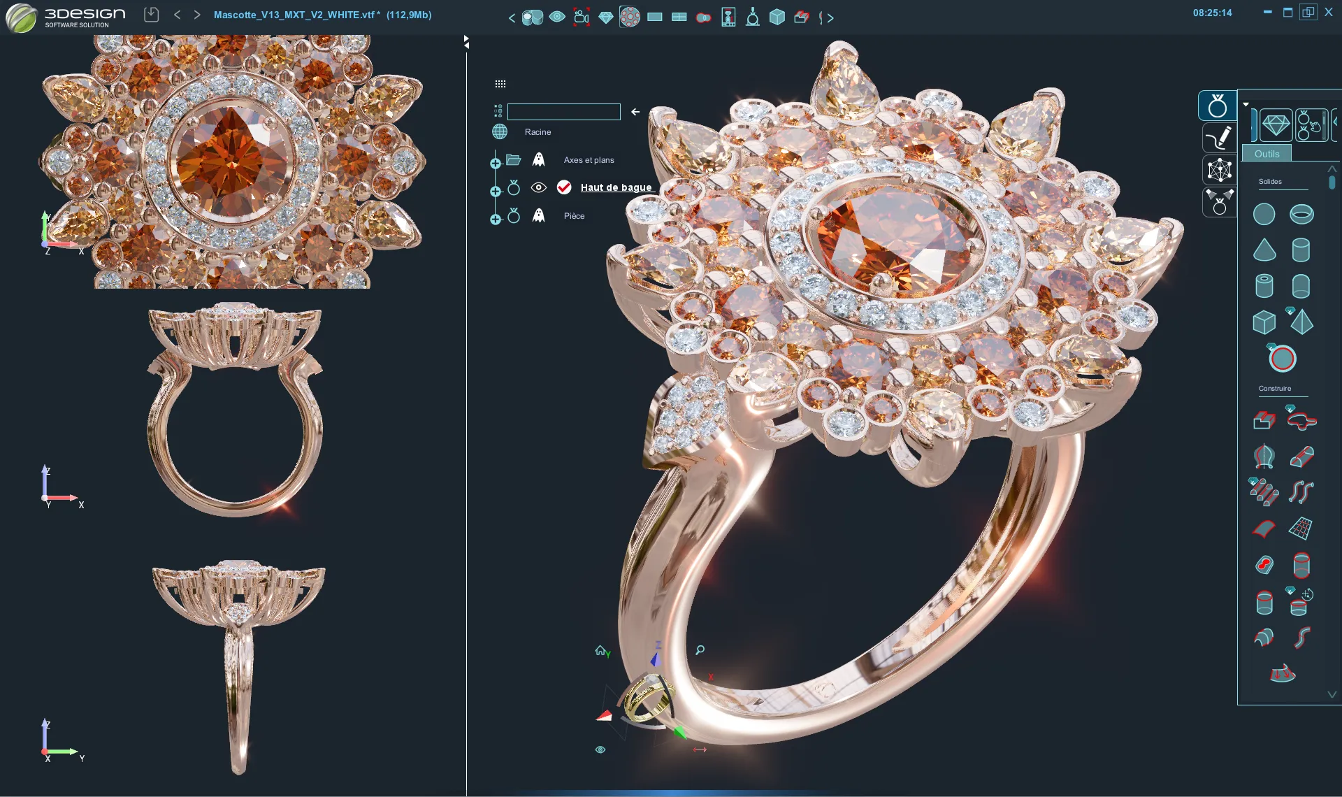Click the camera capture toolbar icon

pyautogui.click(x=581, y=17)
